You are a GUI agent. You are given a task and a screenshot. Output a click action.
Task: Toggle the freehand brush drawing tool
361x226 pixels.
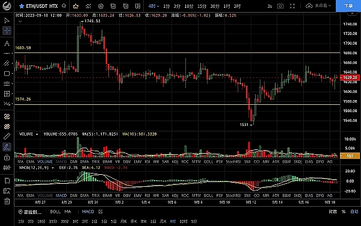[x=7, y=147]
